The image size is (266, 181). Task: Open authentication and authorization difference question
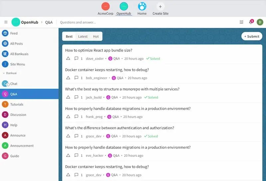(120, 128)
